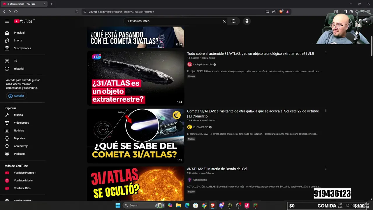373x210 pixels.
Task: Open File Explorer from taskbar
Action: (178, 205)
